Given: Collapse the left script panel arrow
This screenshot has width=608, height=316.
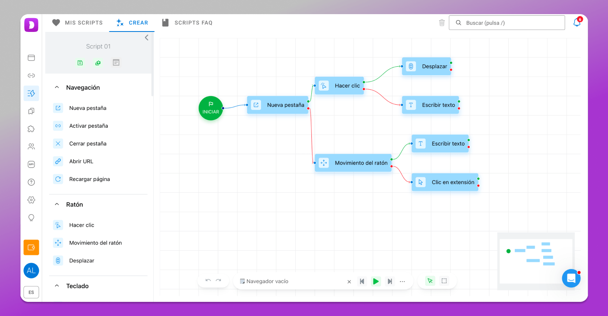Looking at the screenshot, I should [147, 38].
